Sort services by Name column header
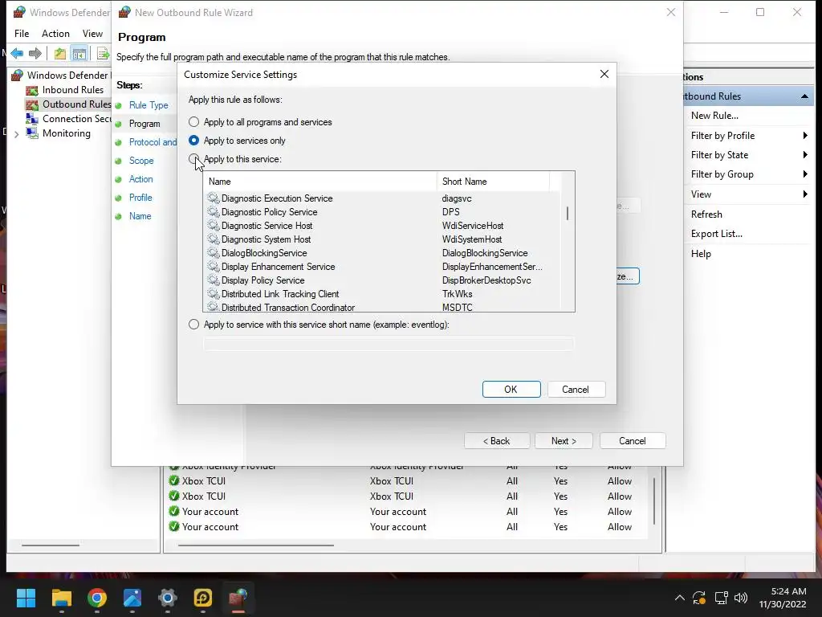The height and width of the screenshot is (617, 822). [319, 182]
